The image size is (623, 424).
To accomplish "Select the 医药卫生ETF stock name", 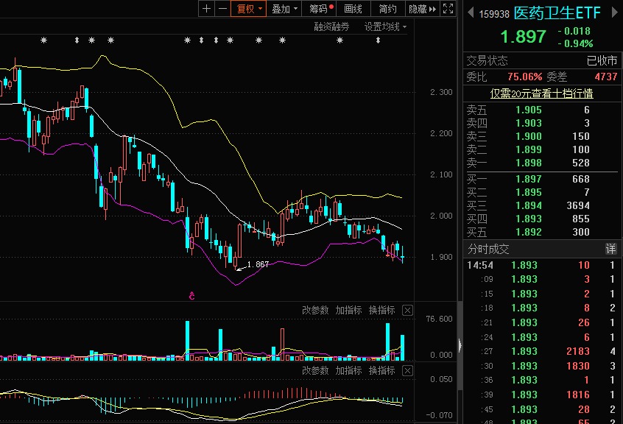I will click(557, 13).
